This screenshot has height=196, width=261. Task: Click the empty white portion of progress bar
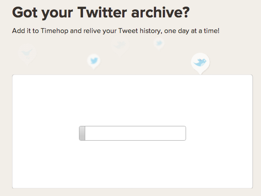135,133
